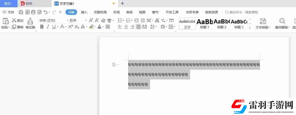The height and width of the screenshot is (115, 296).
Task: Click the 文字排版 button
Action: (263, 23)
